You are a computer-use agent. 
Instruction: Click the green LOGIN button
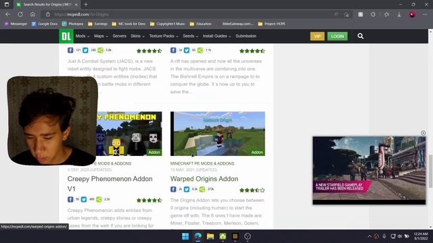click(x=338, y=36)
